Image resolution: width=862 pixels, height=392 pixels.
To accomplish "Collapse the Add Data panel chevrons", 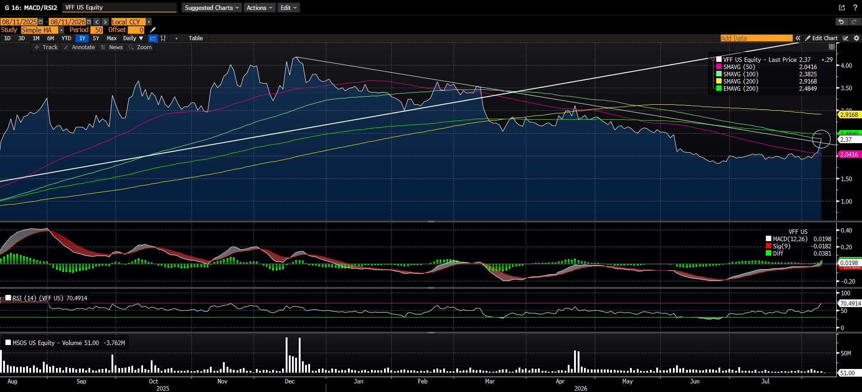I will [x=797, y=38].
